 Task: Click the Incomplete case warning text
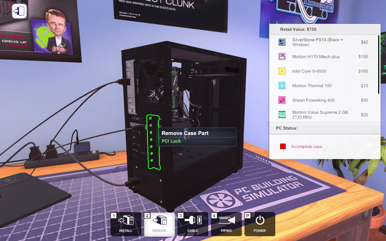tap(307, 147)
